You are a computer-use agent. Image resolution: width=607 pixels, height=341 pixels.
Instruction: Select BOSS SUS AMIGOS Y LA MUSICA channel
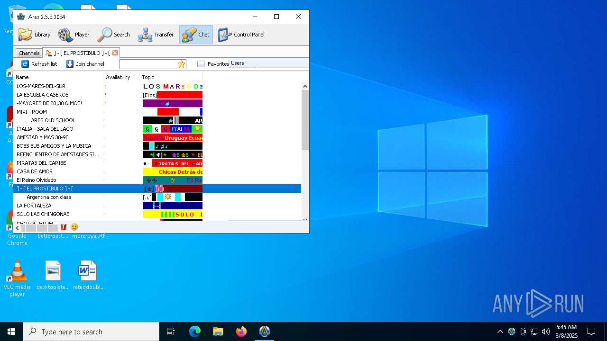coord(157,146)
